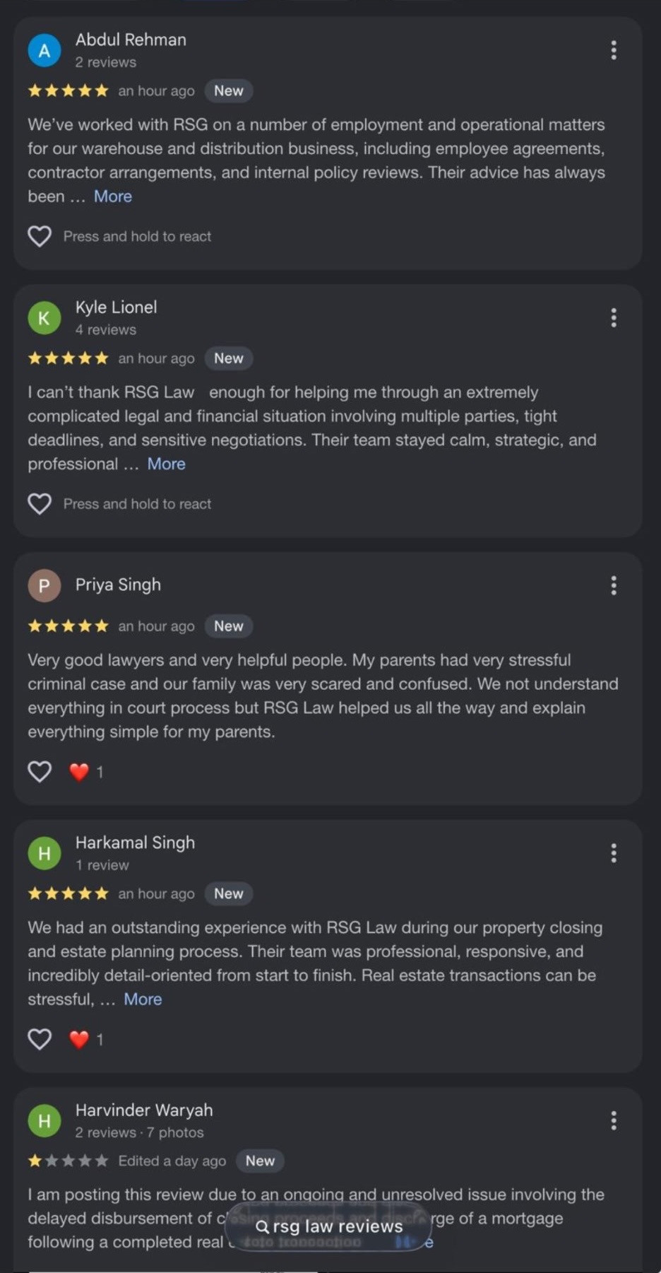Image resolution: width=661 pixels, height=1273 pixels.
Task: Tap the 'rsg law reviews' search pill
Action: (x=328, y=1226)
